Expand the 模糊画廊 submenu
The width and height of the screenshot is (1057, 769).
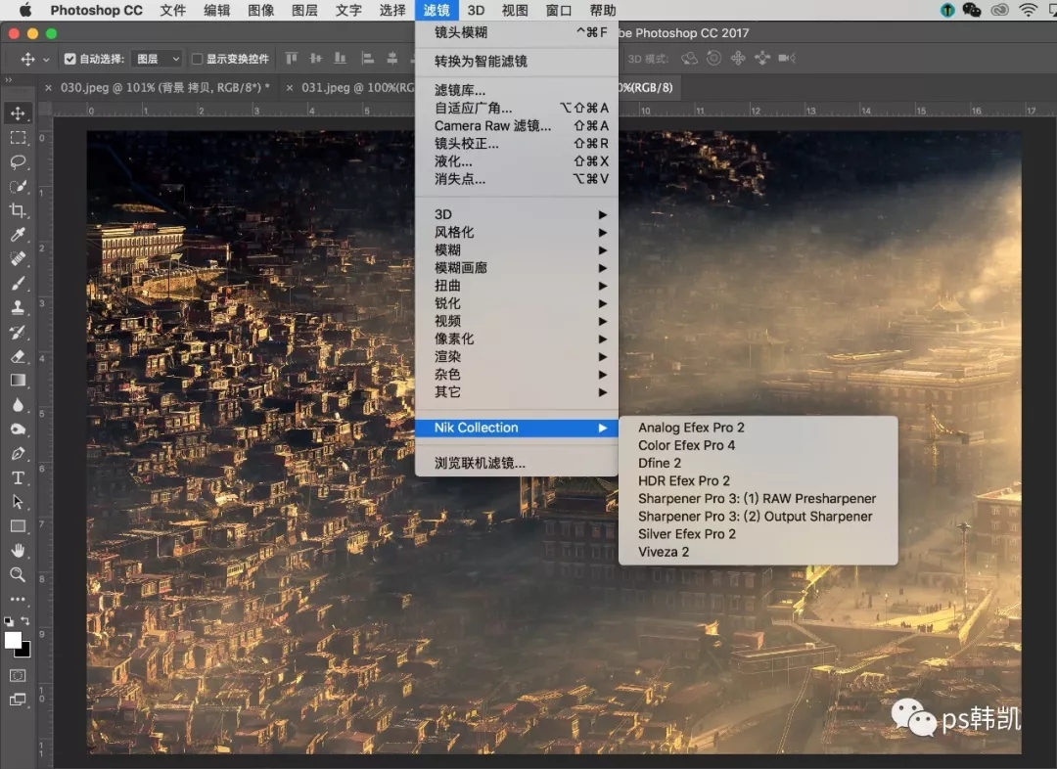click(517, 267)
